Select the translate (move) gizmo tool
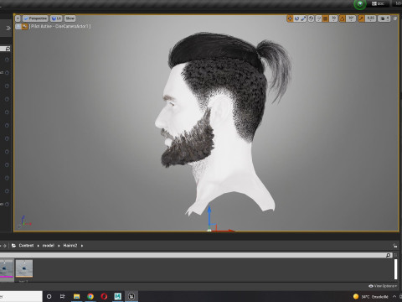The image size is (402, 302). [290, 18]
